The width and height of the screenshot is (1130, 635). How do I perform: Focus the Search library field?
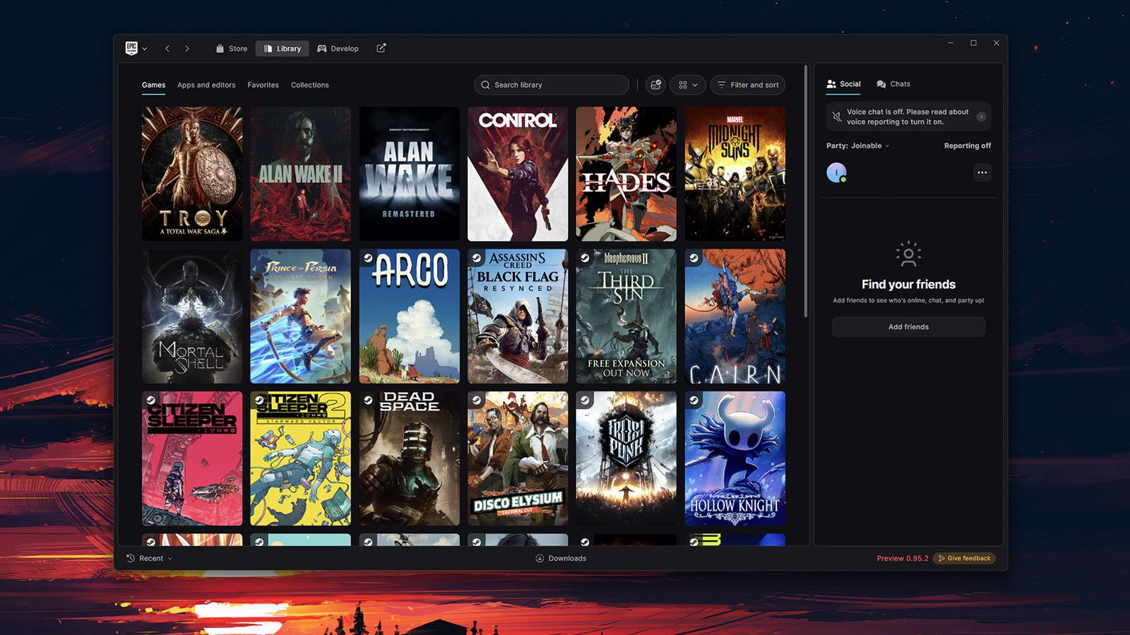(552, 85)
